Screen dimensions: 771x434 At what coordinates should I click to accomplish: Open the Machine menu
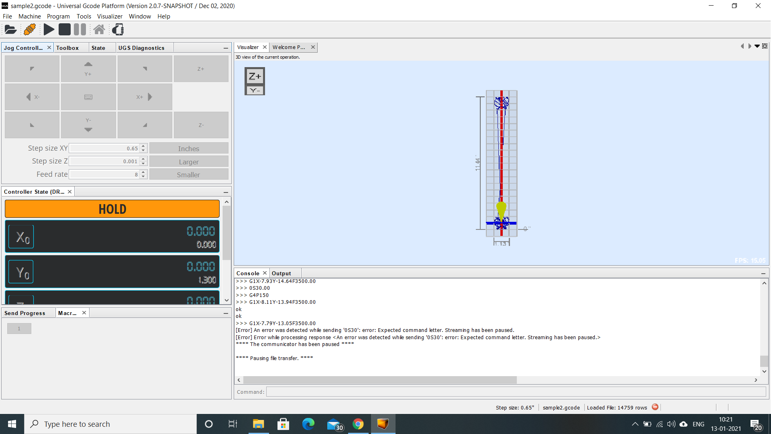point(30,16)
